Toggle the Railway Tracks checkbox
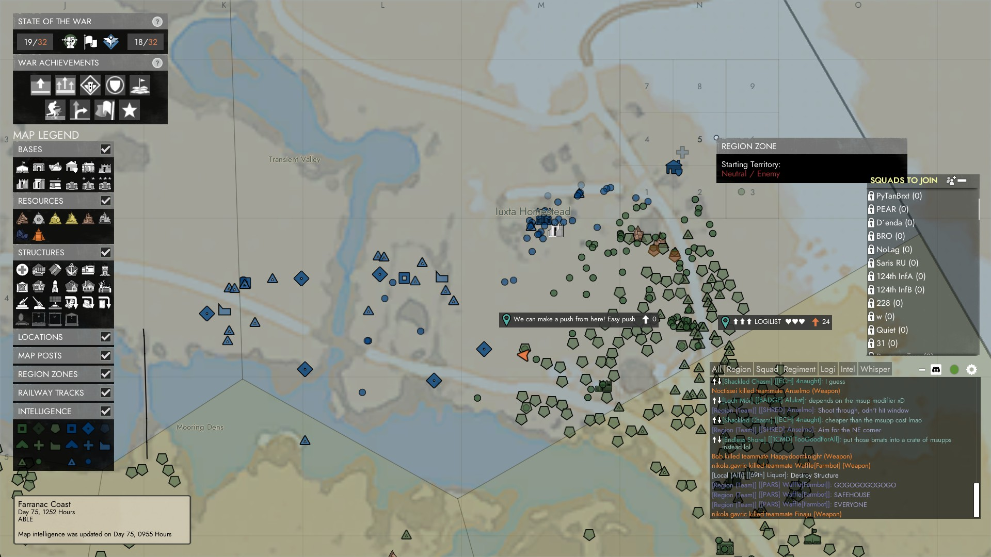Viewport: 991px width, 557px height. coord(106,392)
